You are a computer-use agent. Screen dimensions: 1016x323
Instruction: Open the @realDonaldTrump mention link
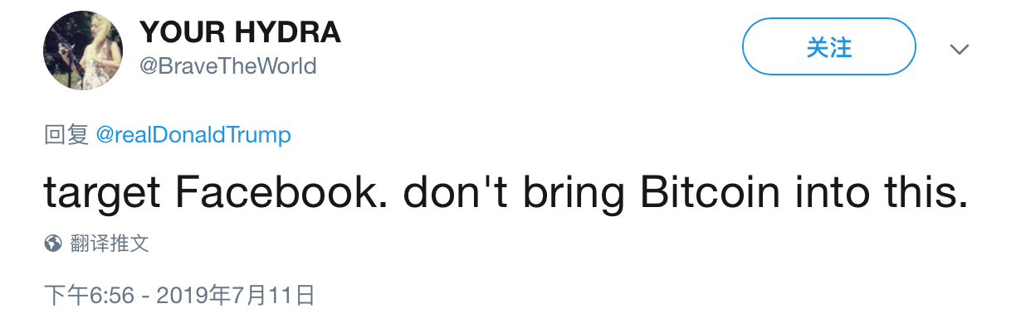click(x=193, y=135)
